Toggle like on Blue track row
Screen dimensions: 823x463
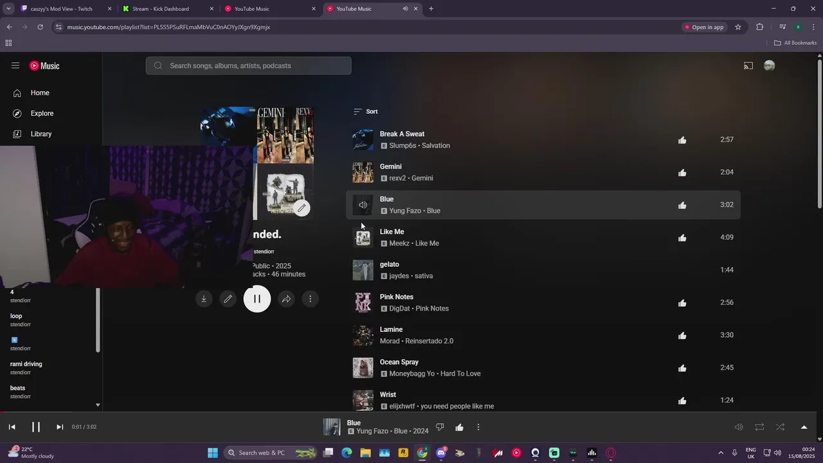click(682, 205)
